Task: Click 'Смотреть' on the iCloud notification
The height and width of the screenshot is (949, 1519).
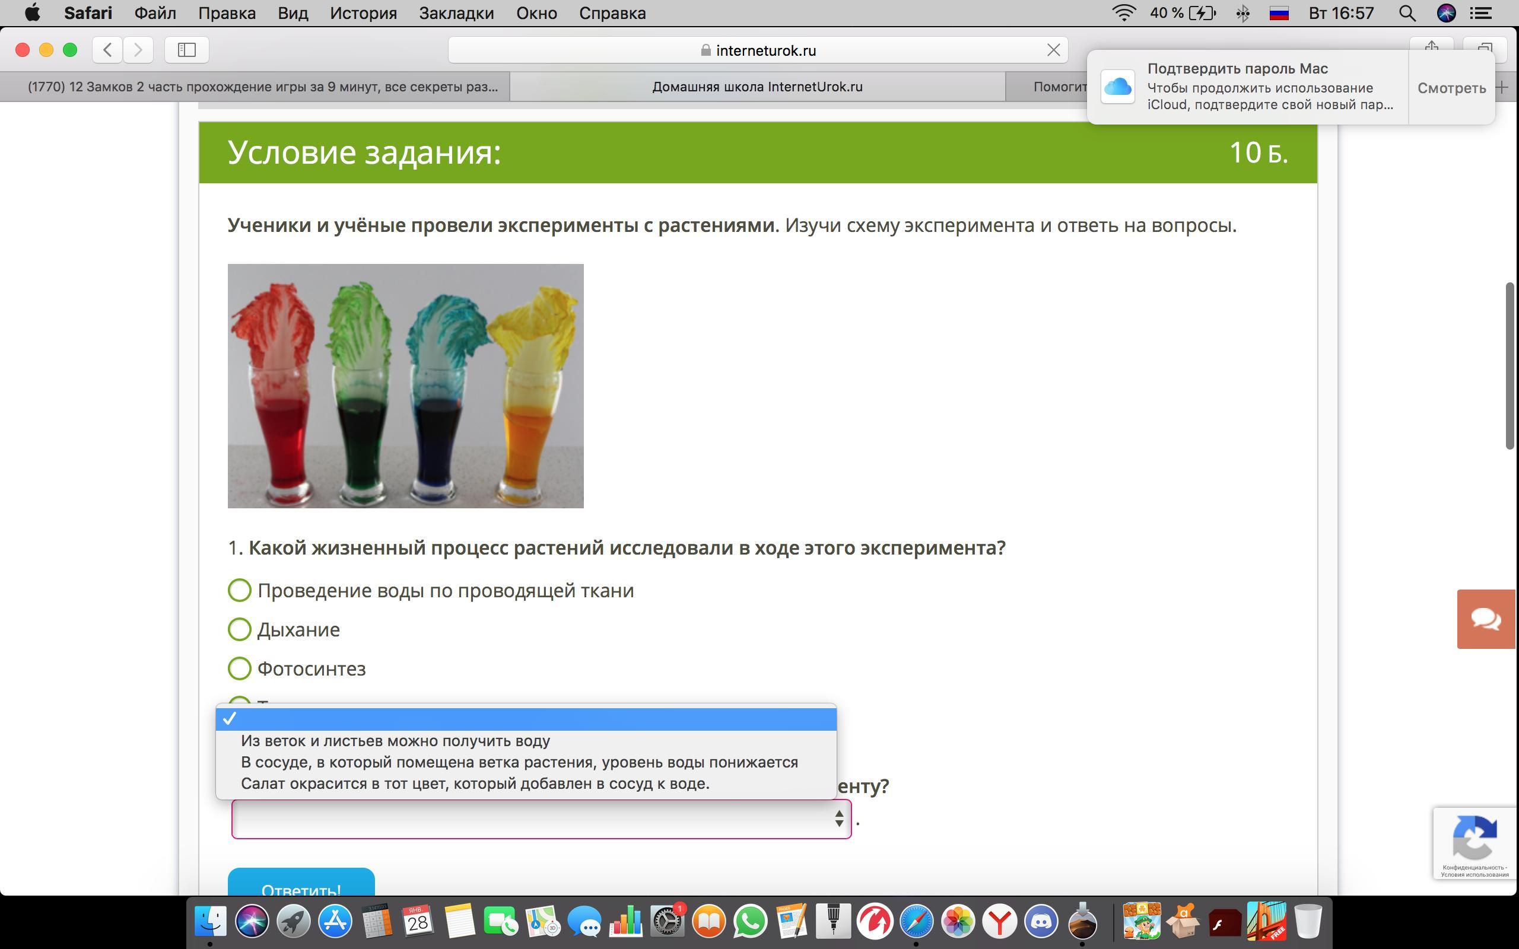Action: 1451,88
